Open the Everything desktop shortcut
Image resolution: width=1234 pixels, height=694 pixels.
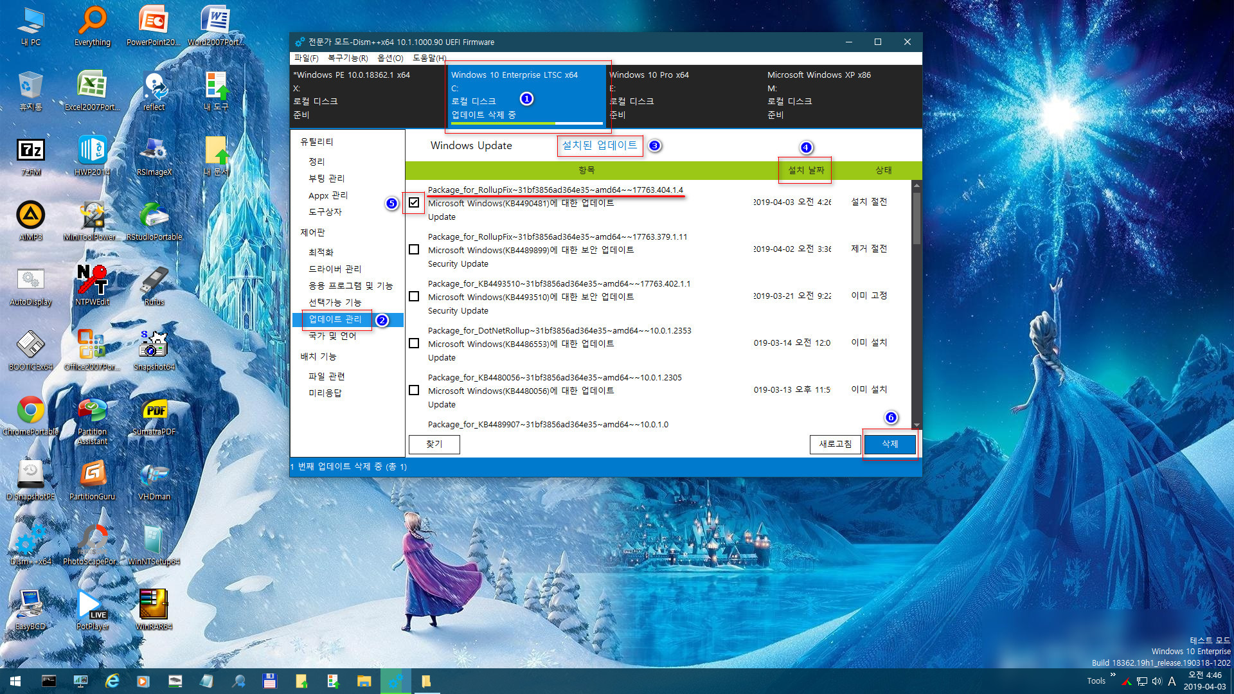point(93,26)
